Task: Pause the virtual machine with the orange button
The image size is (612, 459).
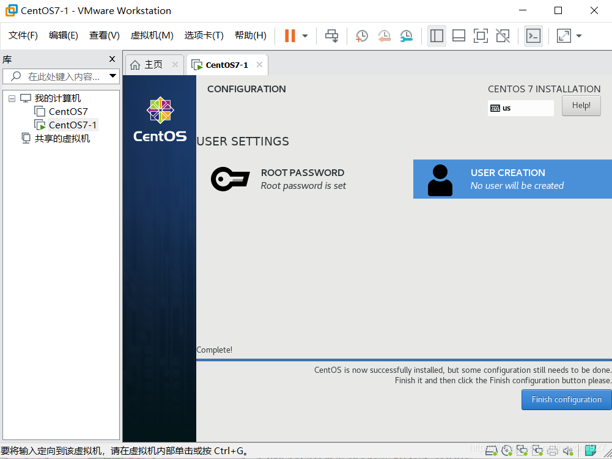Action: point(290,35)
